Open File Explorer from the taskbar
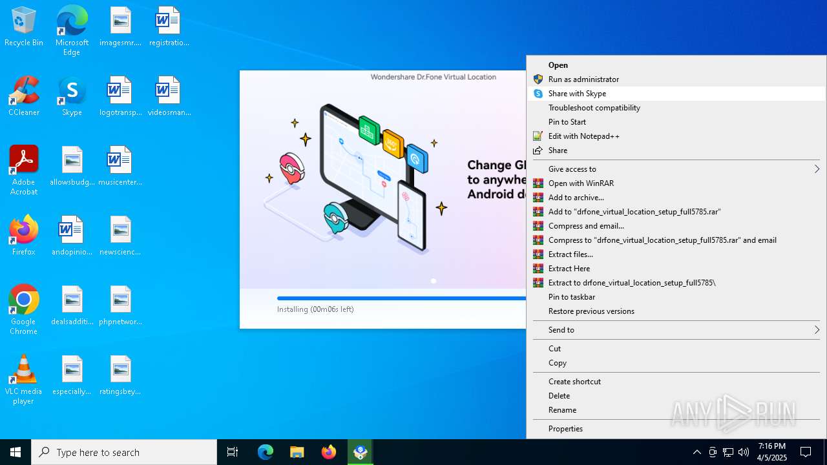 point(297,452)
